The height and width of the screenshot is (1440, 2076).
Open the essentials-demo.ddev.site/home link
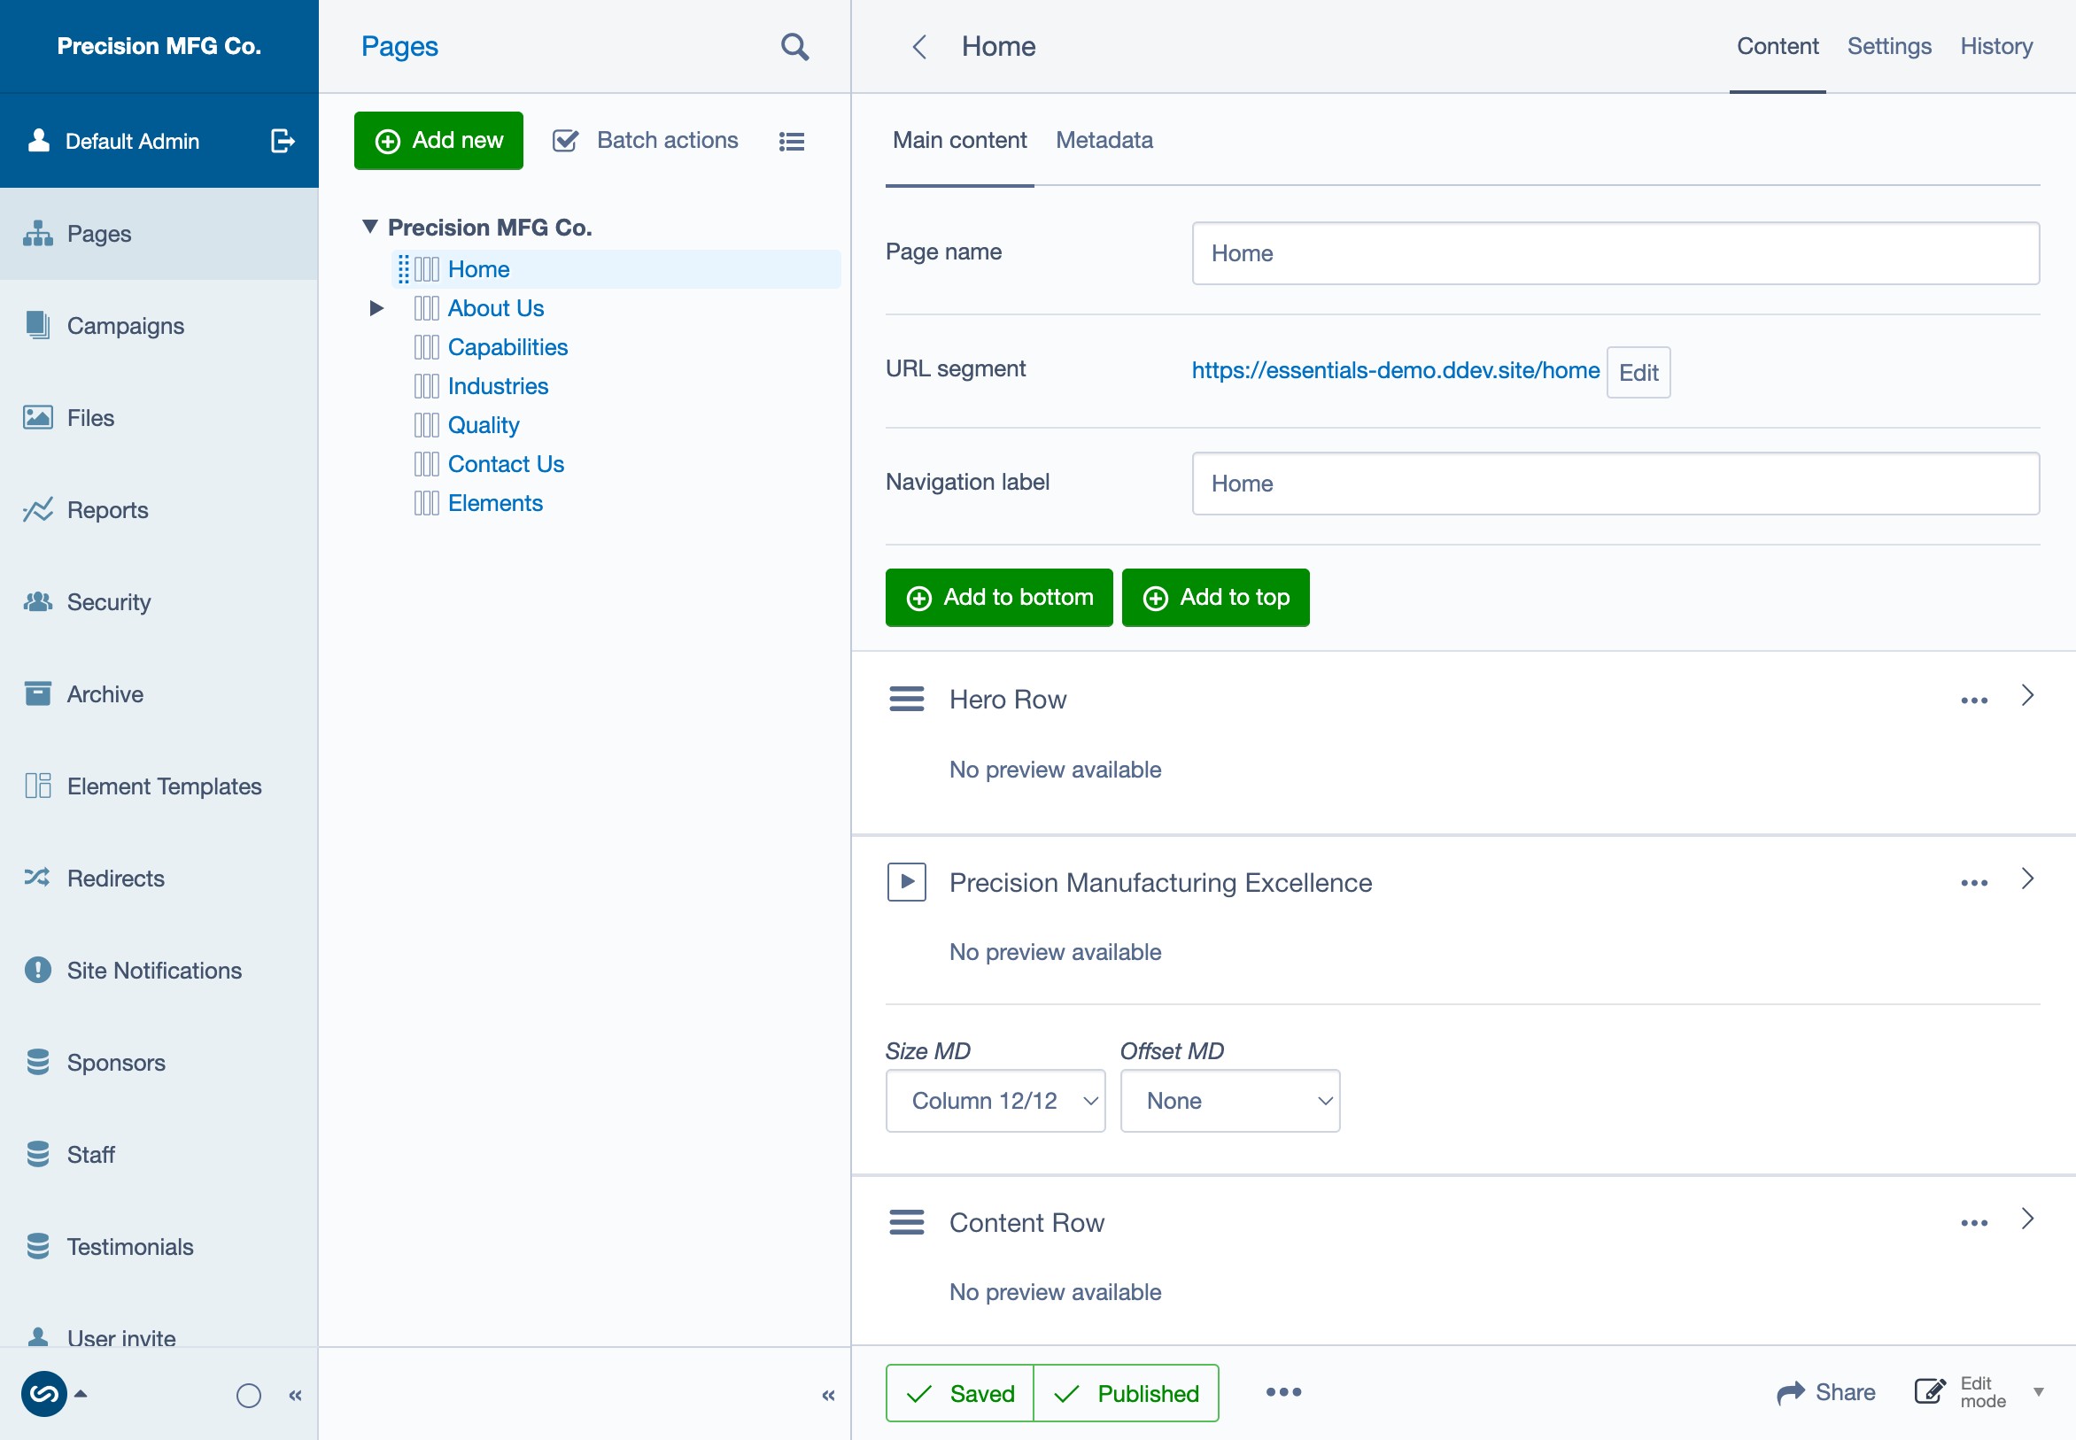pos(1395,370)
